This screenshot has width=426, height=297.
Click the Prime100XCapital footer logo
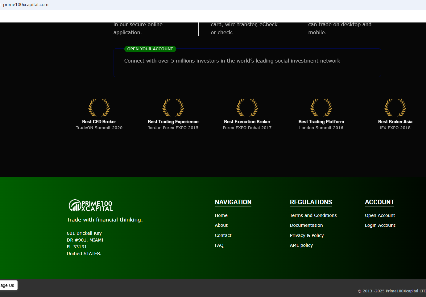click(91, 205)
